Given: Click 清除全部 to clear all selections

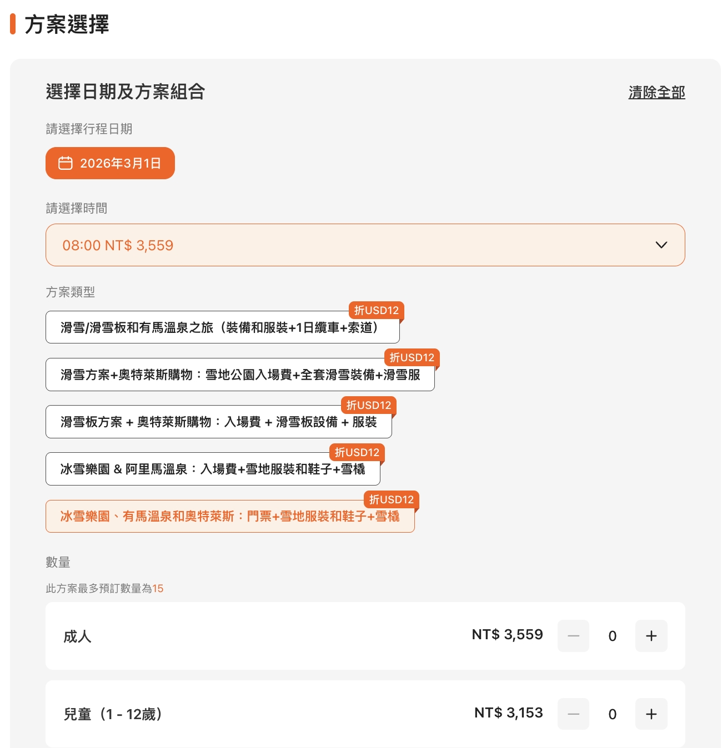Looking at the screenshot, I should click(x=656, y=92).
